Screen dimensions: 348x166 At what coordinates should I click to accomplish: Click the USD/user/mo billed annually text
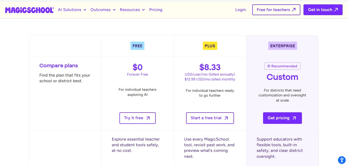click(210, 74)
